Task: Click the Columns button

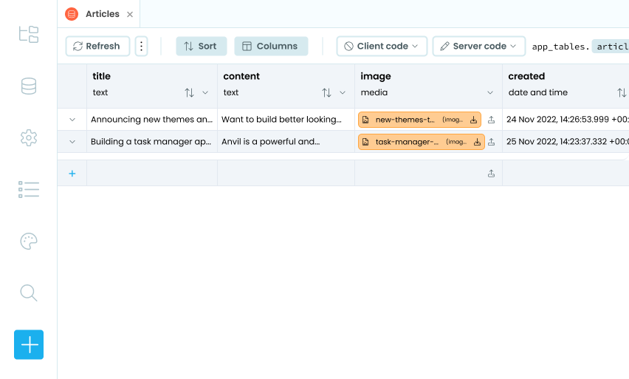Action: pos(270,46)
